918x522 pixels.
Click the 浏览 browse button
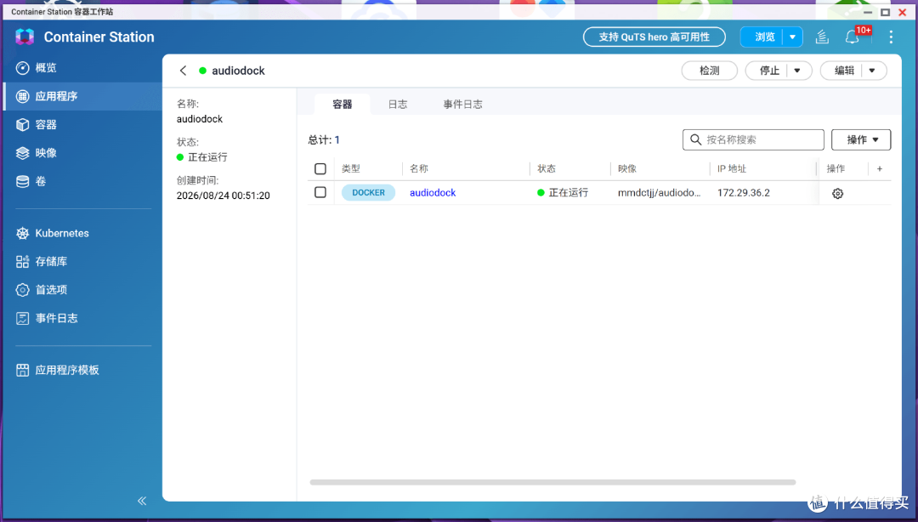coord(763,37)
